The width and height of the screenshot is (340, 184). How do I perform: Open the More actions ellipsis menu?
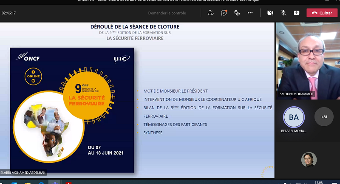tap(250, 13)
